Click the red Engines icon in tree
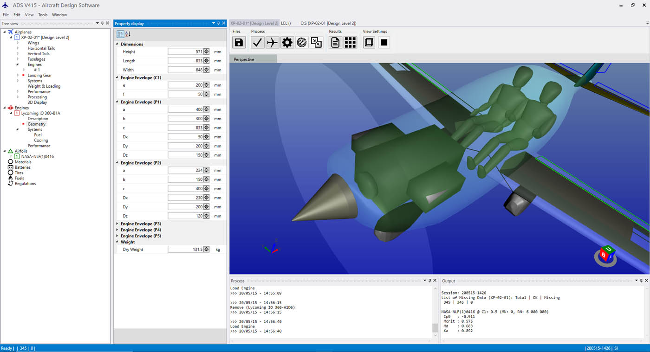 pyautogui.click(x=11, y=108)
